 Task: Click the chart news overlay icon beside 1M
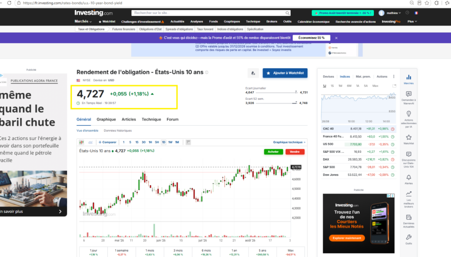(188, 142)
